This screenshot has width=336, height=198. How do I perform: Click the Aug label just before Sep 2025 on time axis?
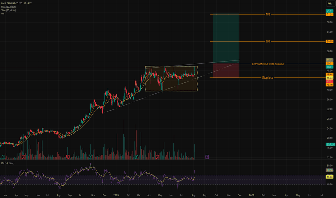coord(194,195)
